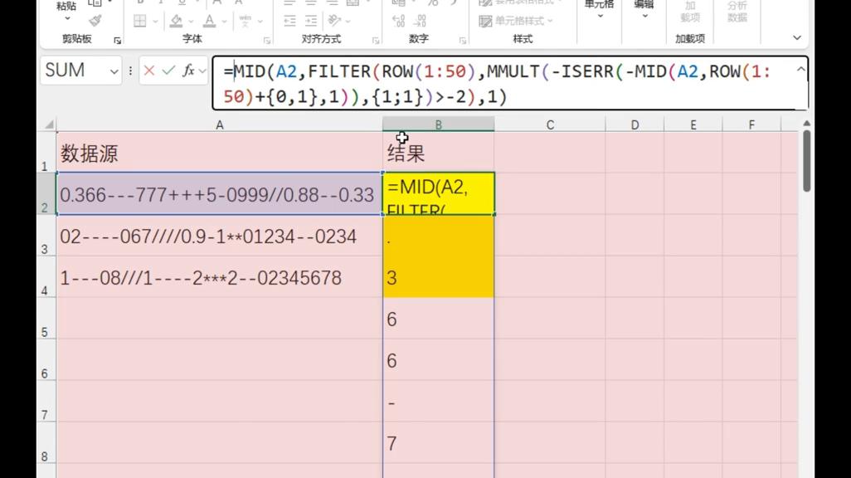
Task: Click the phonetic guide (wén) icon
Action: click(245, 22)
